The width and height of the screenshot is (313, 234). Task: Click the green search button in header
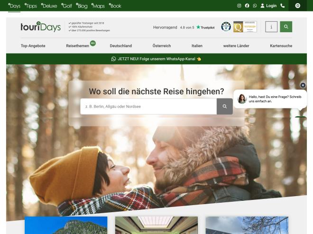tap(286, 27)
